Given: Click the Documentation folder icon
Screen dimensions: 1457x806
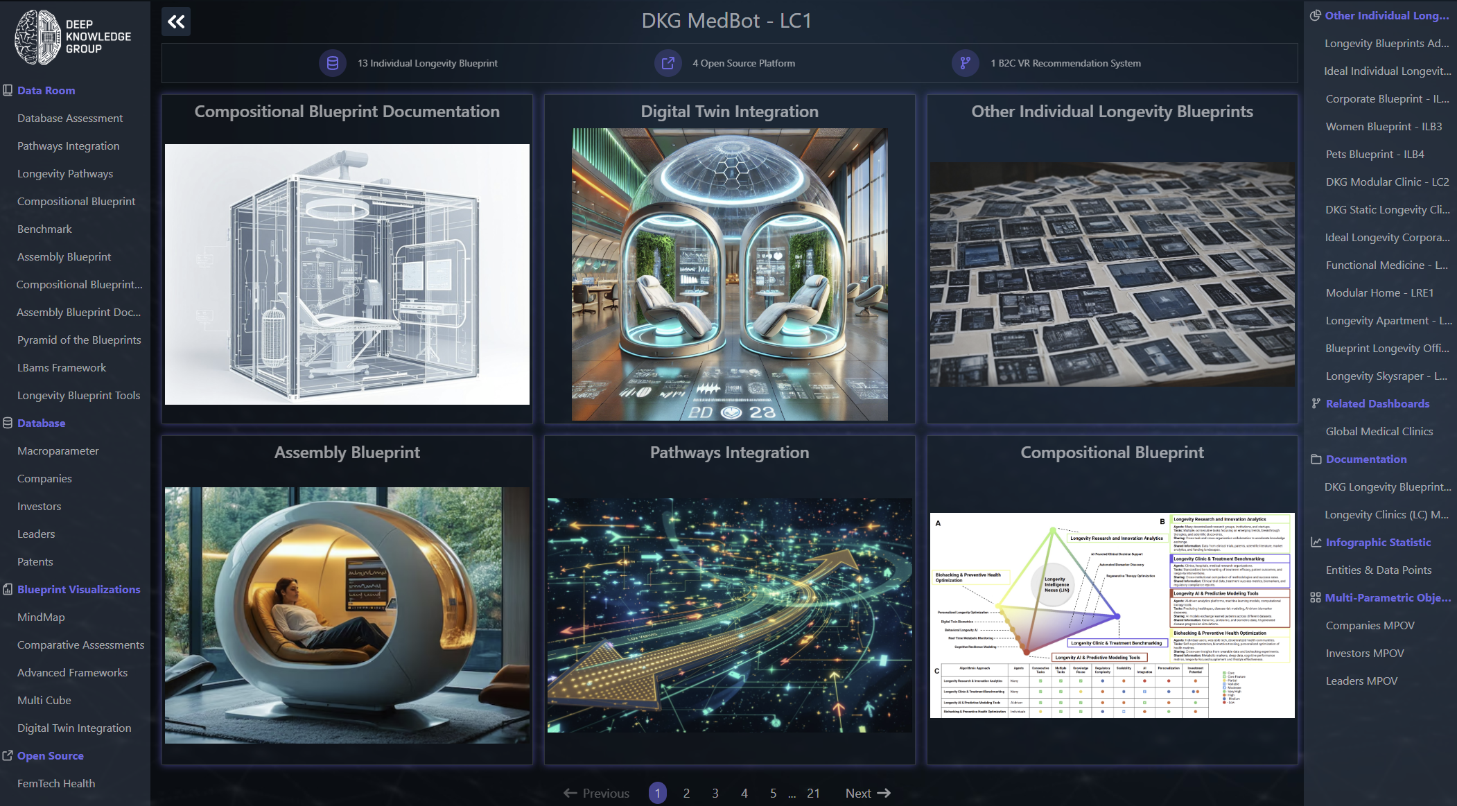Looking at the screenshot, I should click(x=1316, y=459).
